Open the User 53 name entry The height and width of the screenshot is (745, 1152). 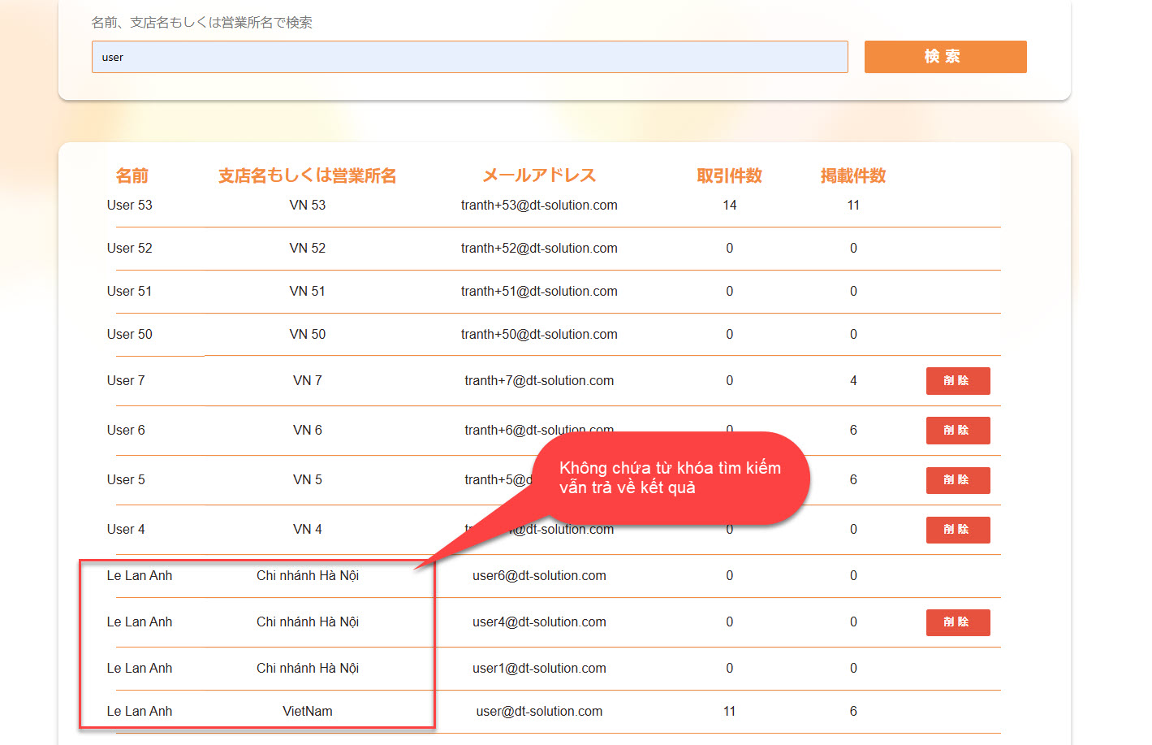tap(130, 206)
